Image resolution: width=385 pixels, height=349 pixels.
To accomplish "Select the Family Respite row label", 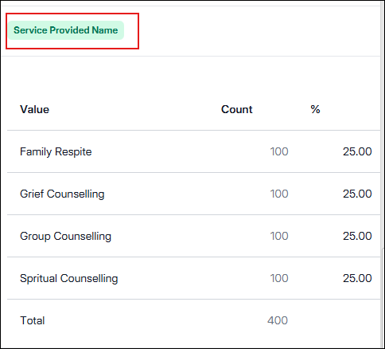I will [x=56, y=151].
